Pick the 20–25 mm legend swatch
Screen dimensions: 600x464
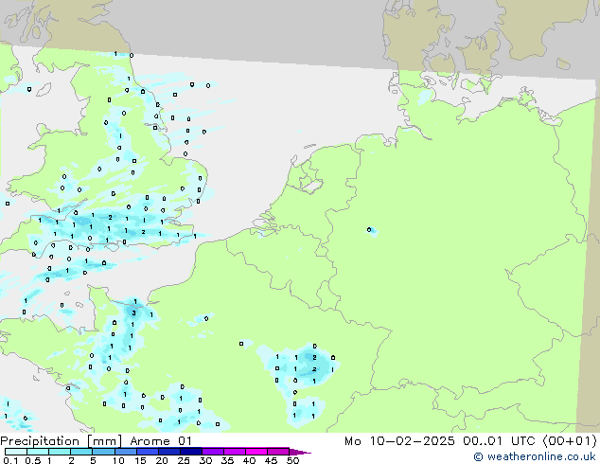[x=168, y=452]
